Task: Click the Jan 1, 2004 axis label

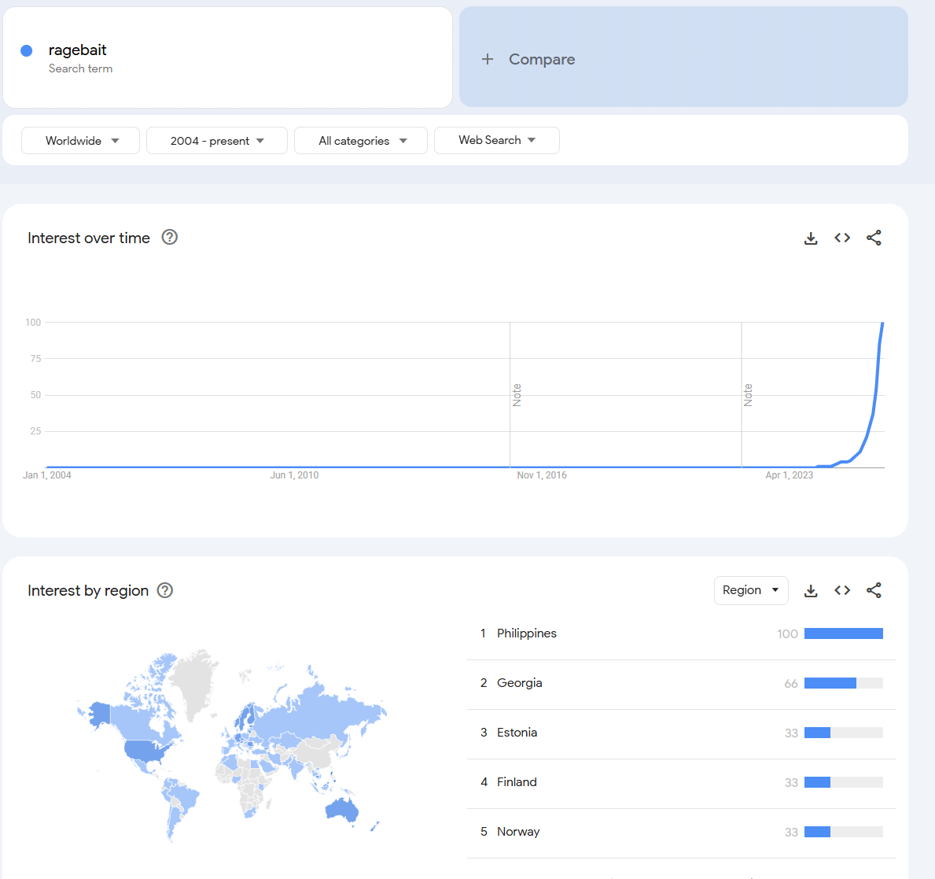Action: pyautogui.click(x=47, y=475)
